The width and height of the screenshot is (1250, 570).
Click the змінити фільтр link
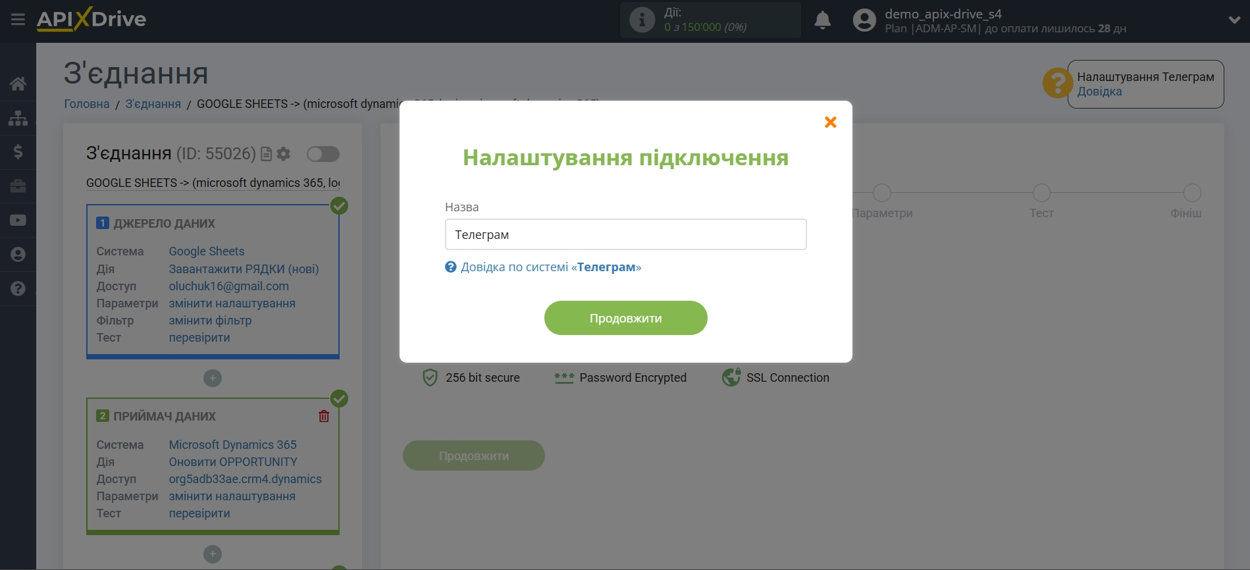click(x=210, y=321)
